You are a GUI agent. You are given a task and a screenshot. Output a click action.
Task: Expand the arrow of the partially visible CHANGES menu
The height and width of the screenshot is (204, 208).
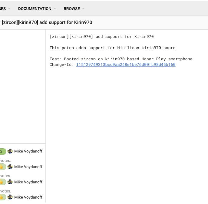[9, 9]
